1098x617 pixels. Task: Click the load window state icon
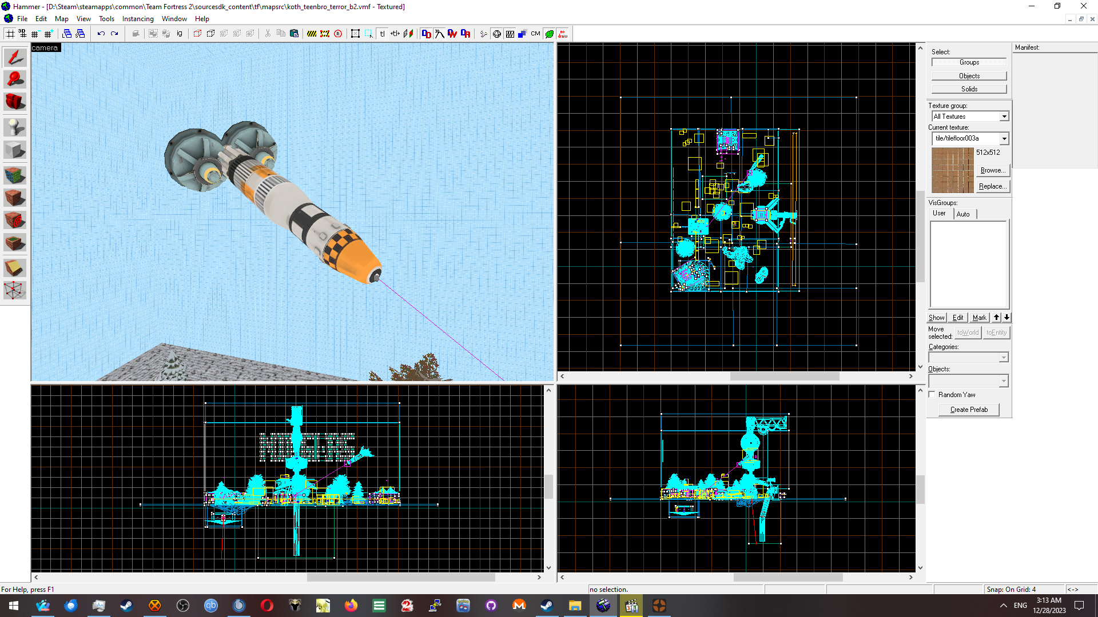coord(67,34)
